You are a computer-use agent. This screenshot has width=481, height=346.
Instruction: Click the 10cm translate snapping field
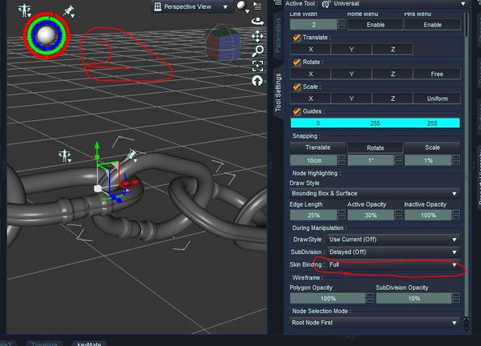pos(313,160)
